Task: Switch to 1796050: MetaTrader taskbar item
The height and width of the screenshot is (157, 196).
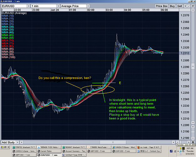Action: (99, 147)
